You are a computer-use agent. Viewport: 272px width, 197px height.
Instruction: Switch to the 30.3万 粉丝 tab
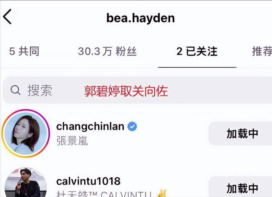(x=108, y=52)
